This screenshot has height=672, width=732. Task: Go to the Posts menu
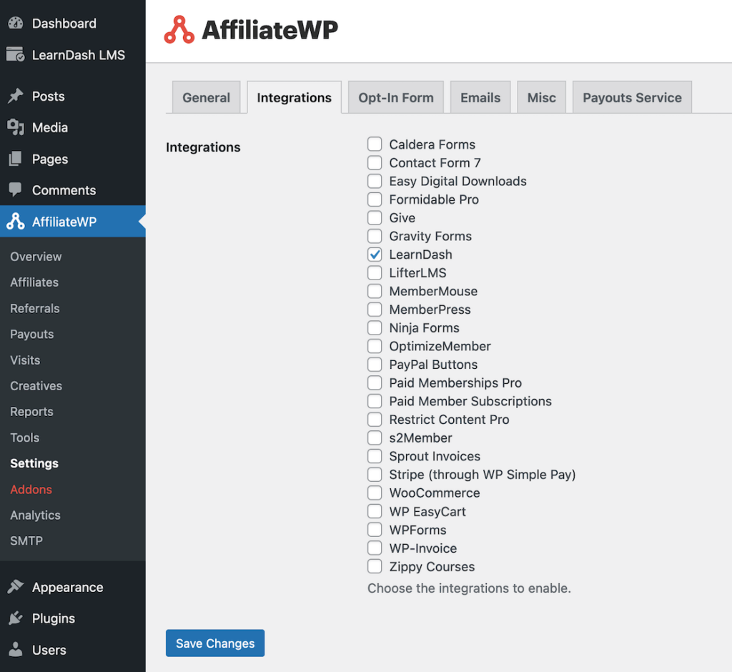point(73,96)
